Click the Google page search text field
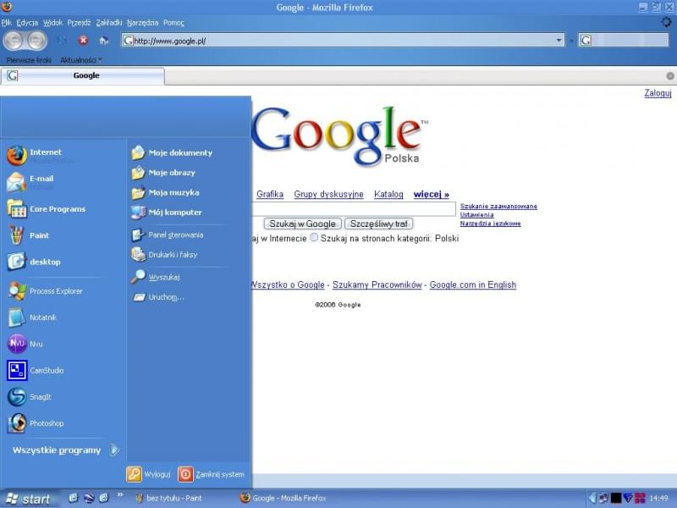Image resolution: width=677 pixels, height=508 pixels. 353,209
